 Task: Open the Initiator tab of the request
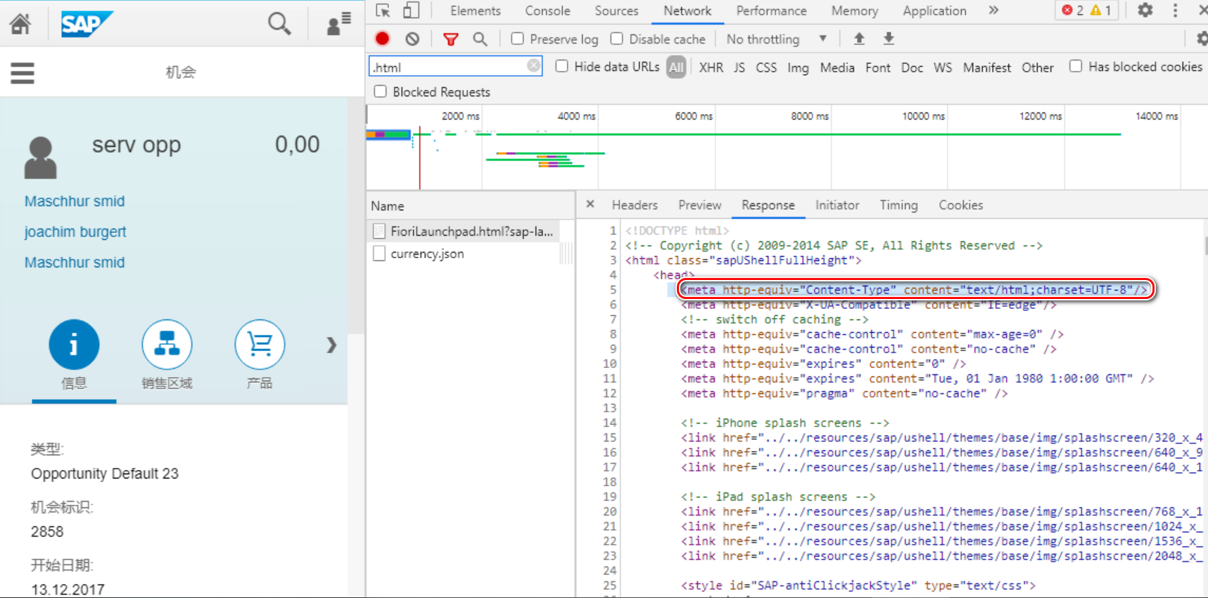[837, 205]
